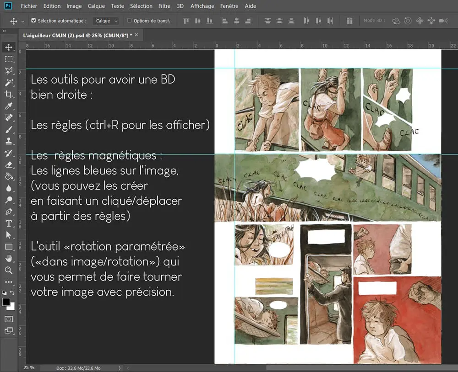Screen dimensions: 458x372
Task: Click Auto-Align Layers icon
Action: click(349, 21)
